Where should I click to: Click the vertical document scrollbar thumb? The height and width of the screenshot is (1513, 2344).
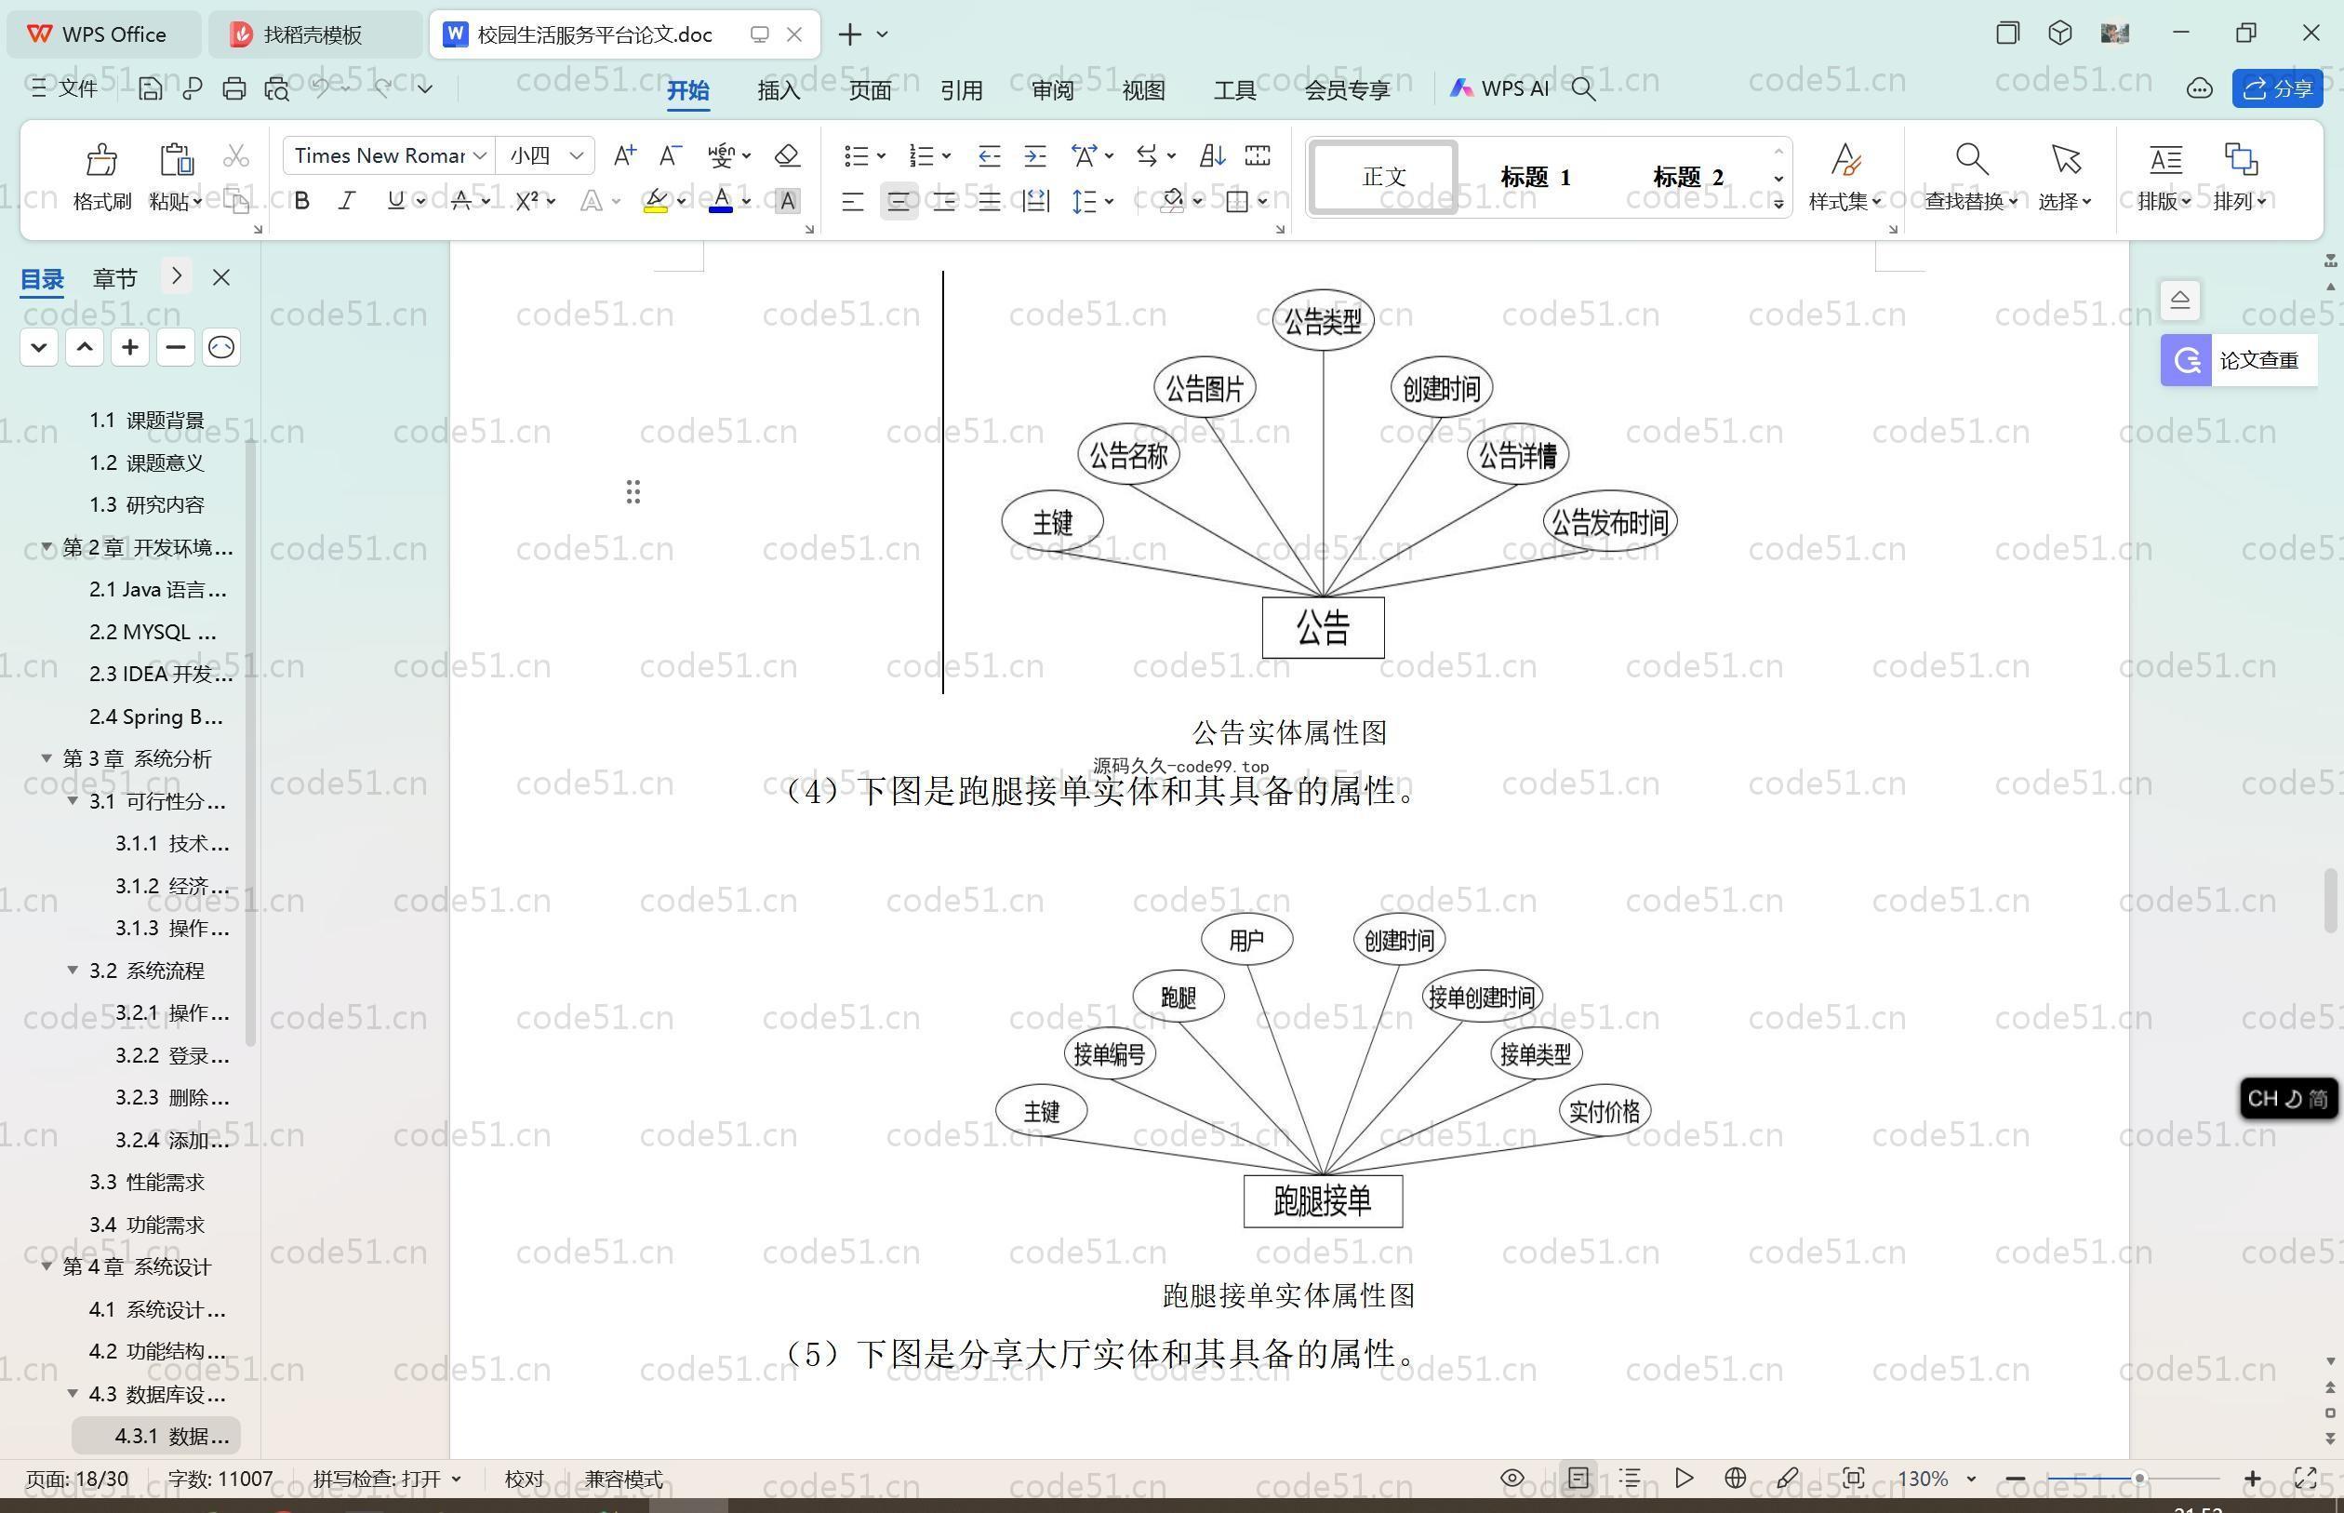[x=2330, y=901]
